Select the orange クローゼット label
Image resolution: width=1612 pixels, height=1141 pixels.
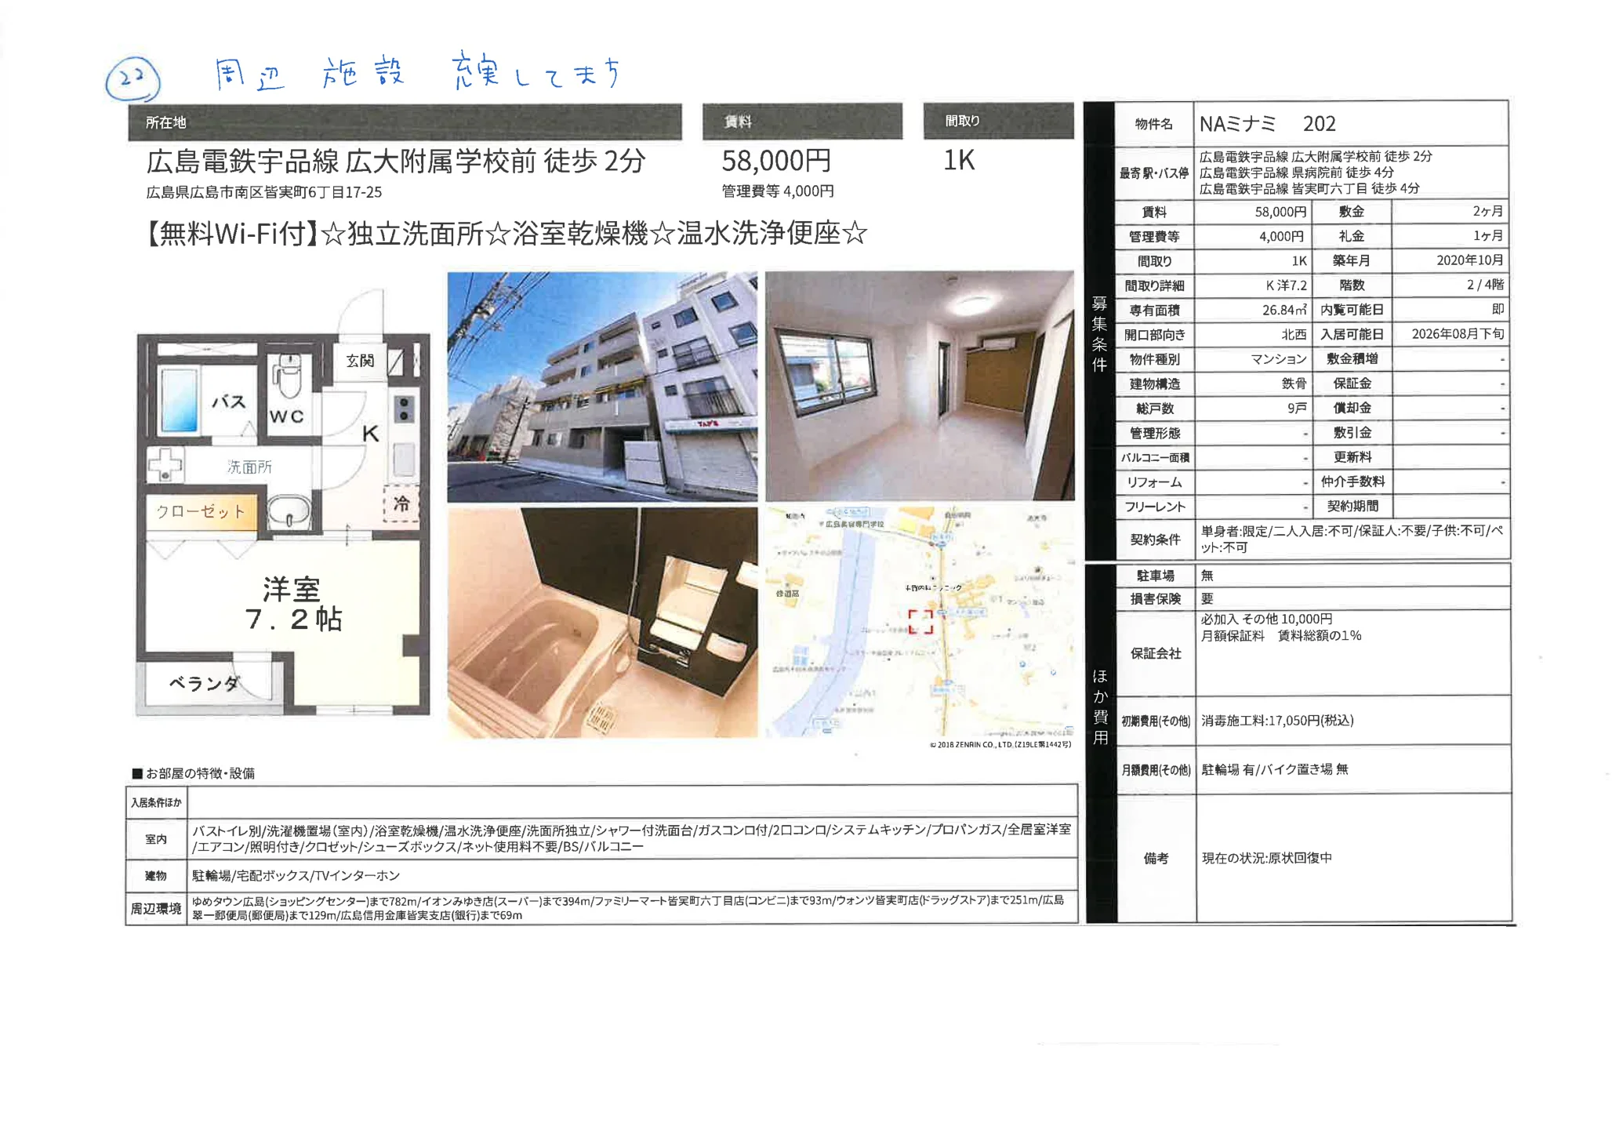[x=201, y=511]
